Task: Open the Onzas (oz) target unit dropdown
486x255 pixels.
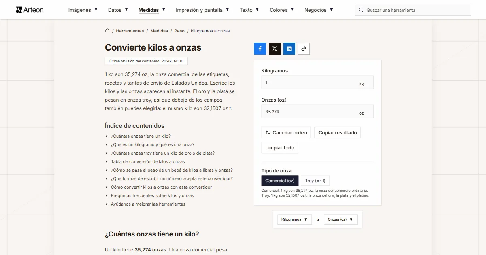Action: click(341, 219)
